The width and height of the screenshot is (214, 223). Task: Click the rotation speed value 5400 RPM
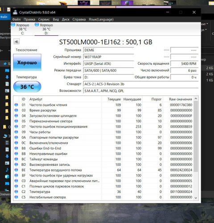click(x=184, y=64)
